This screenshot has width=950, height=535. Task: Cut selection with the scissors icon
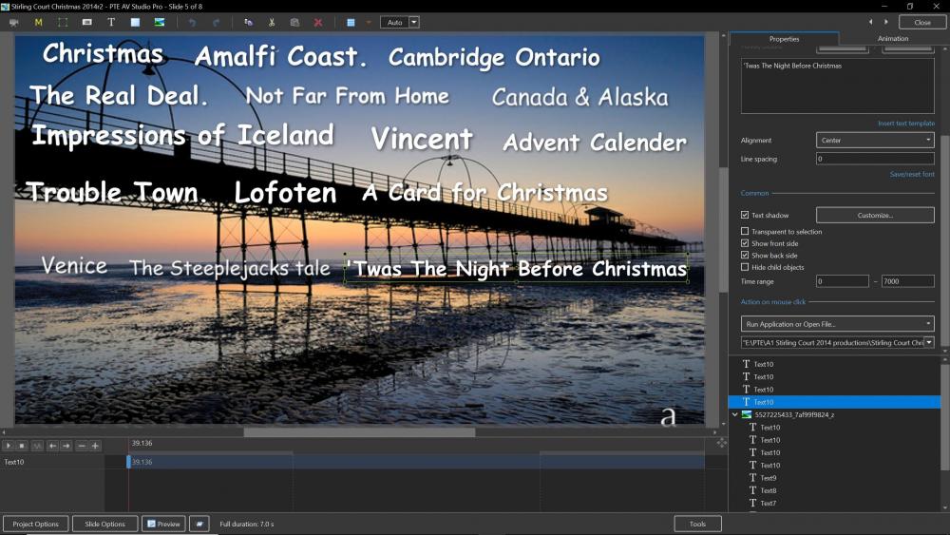point(272,22)
